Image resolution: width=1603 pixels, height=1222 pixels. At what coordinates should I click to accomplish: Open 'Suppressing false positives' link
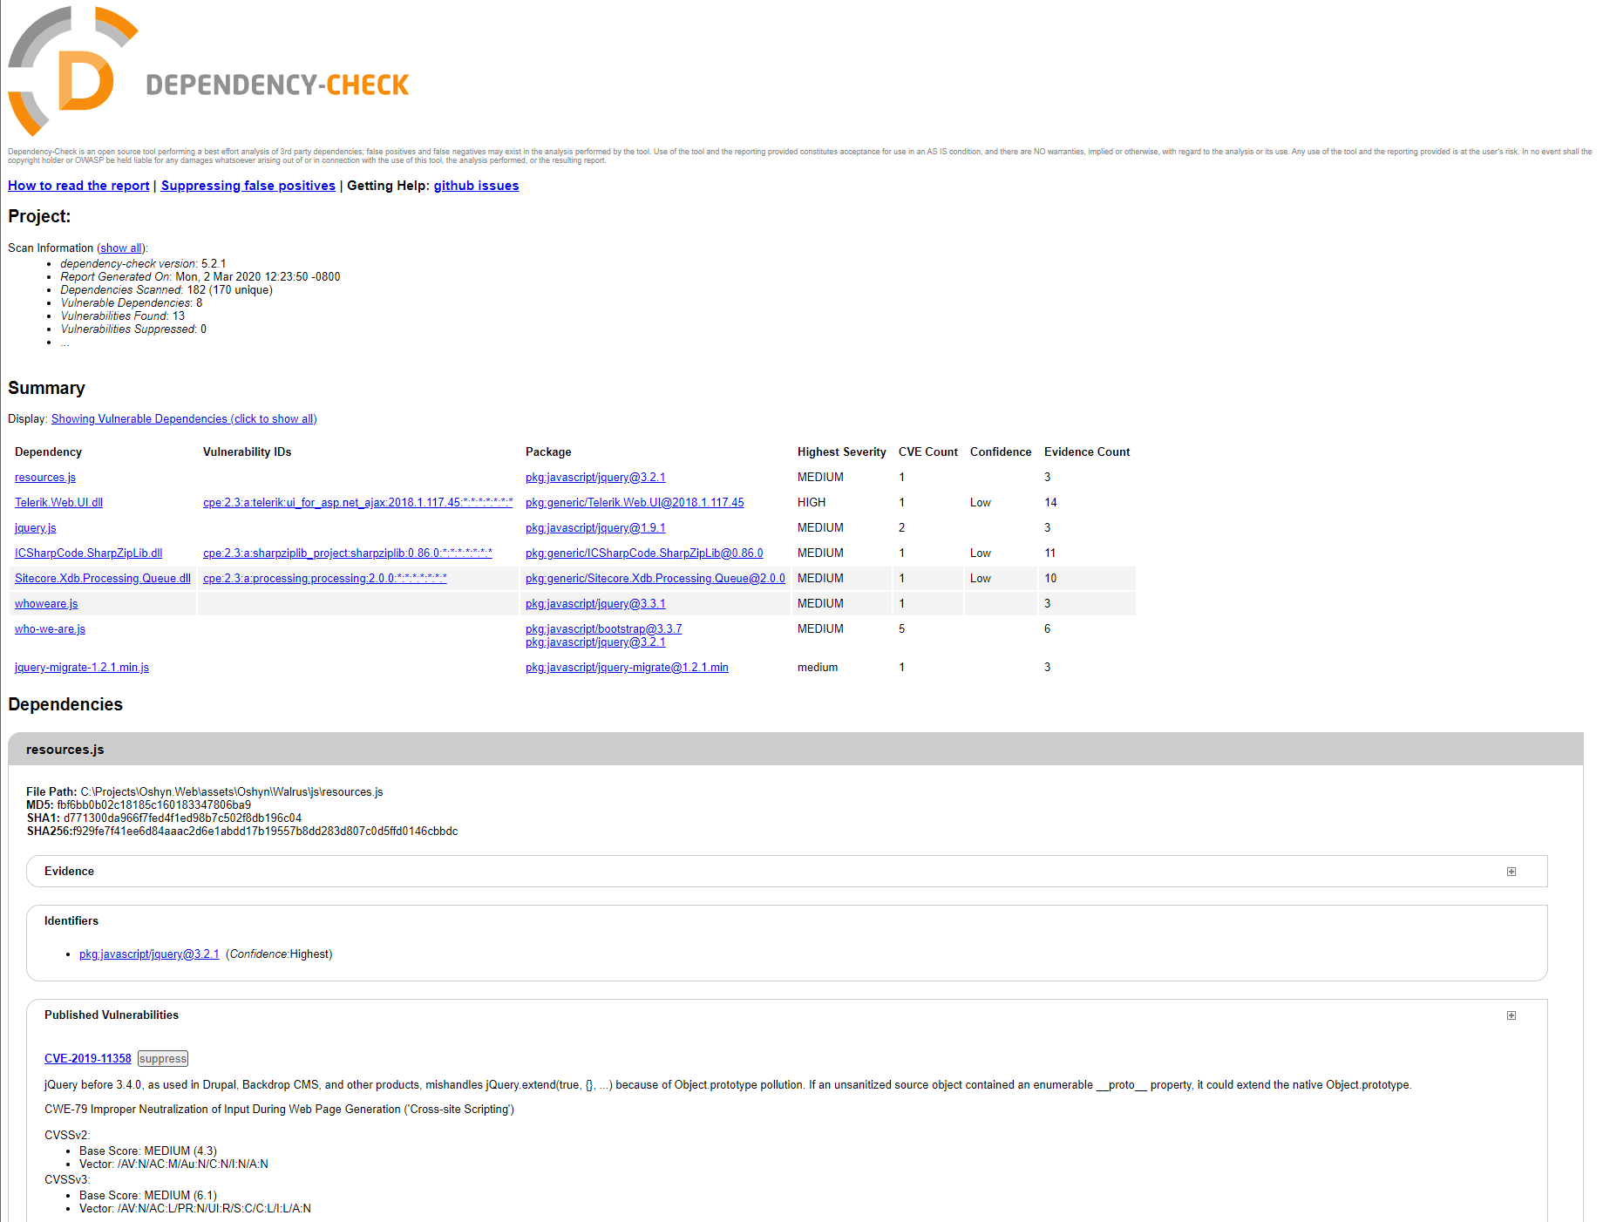(248, 186)
